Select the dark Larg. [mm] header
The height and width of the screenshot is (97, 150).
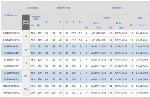(26, 22)
